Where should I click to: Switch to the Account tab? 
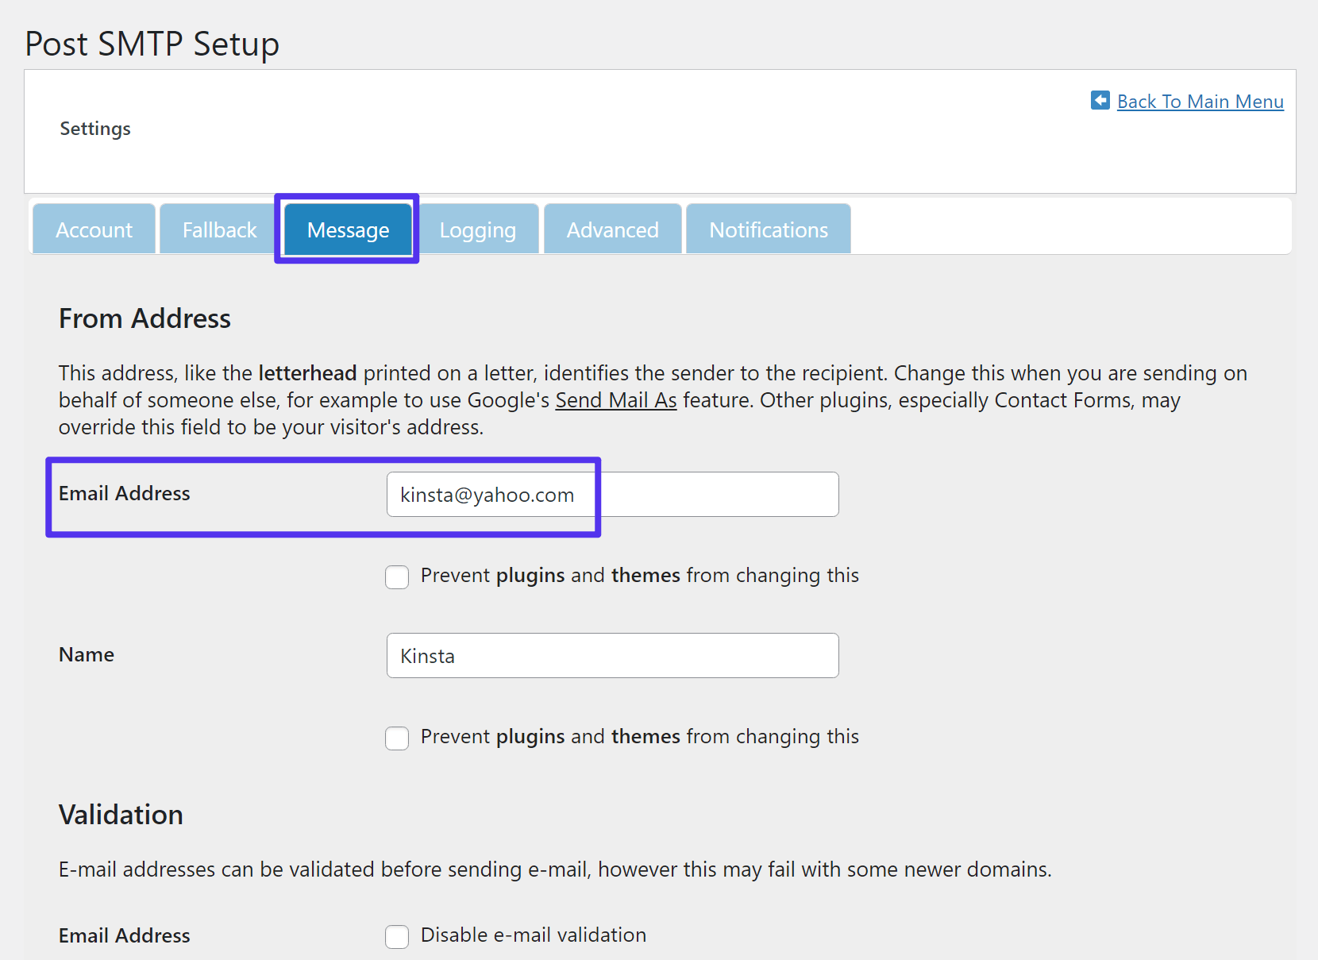pos(93,229)
